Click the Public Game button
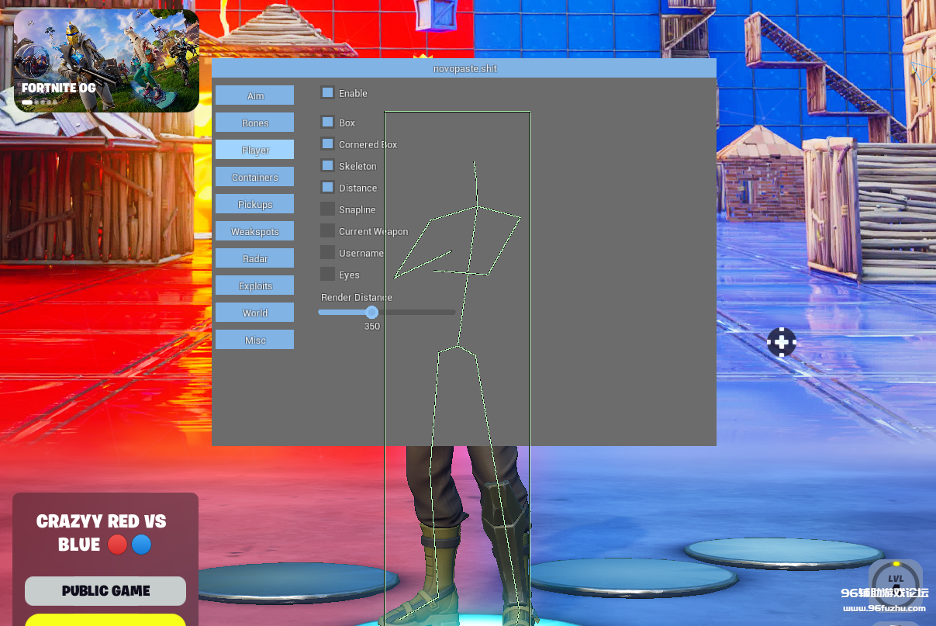 [105, 591]
